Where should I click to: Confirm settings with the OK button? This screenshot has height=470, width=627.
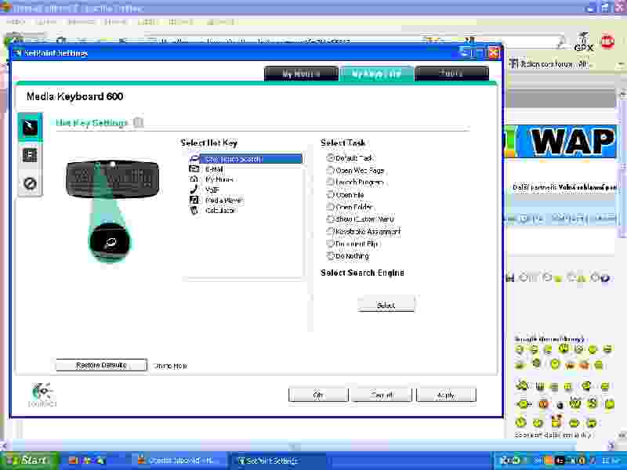point(318,395)
